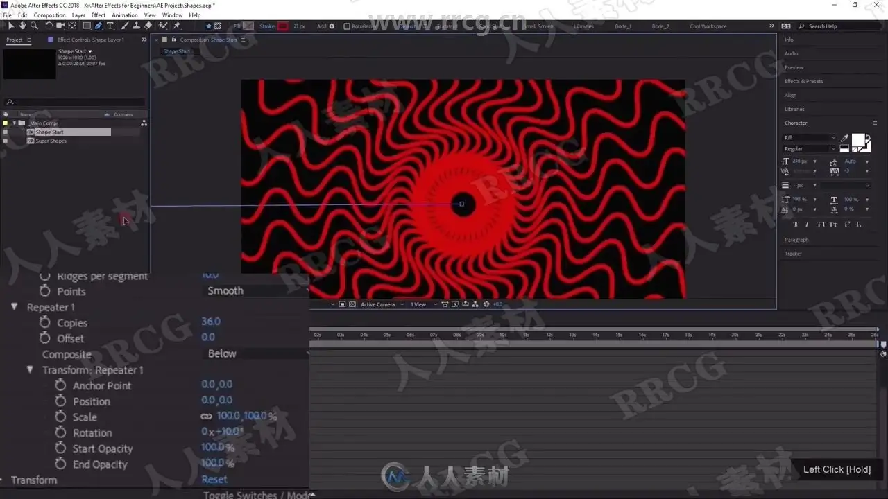Toggle the Scale constrain proportions link
The width and height of the screenshot is (888, 499).
coord(206,417)
